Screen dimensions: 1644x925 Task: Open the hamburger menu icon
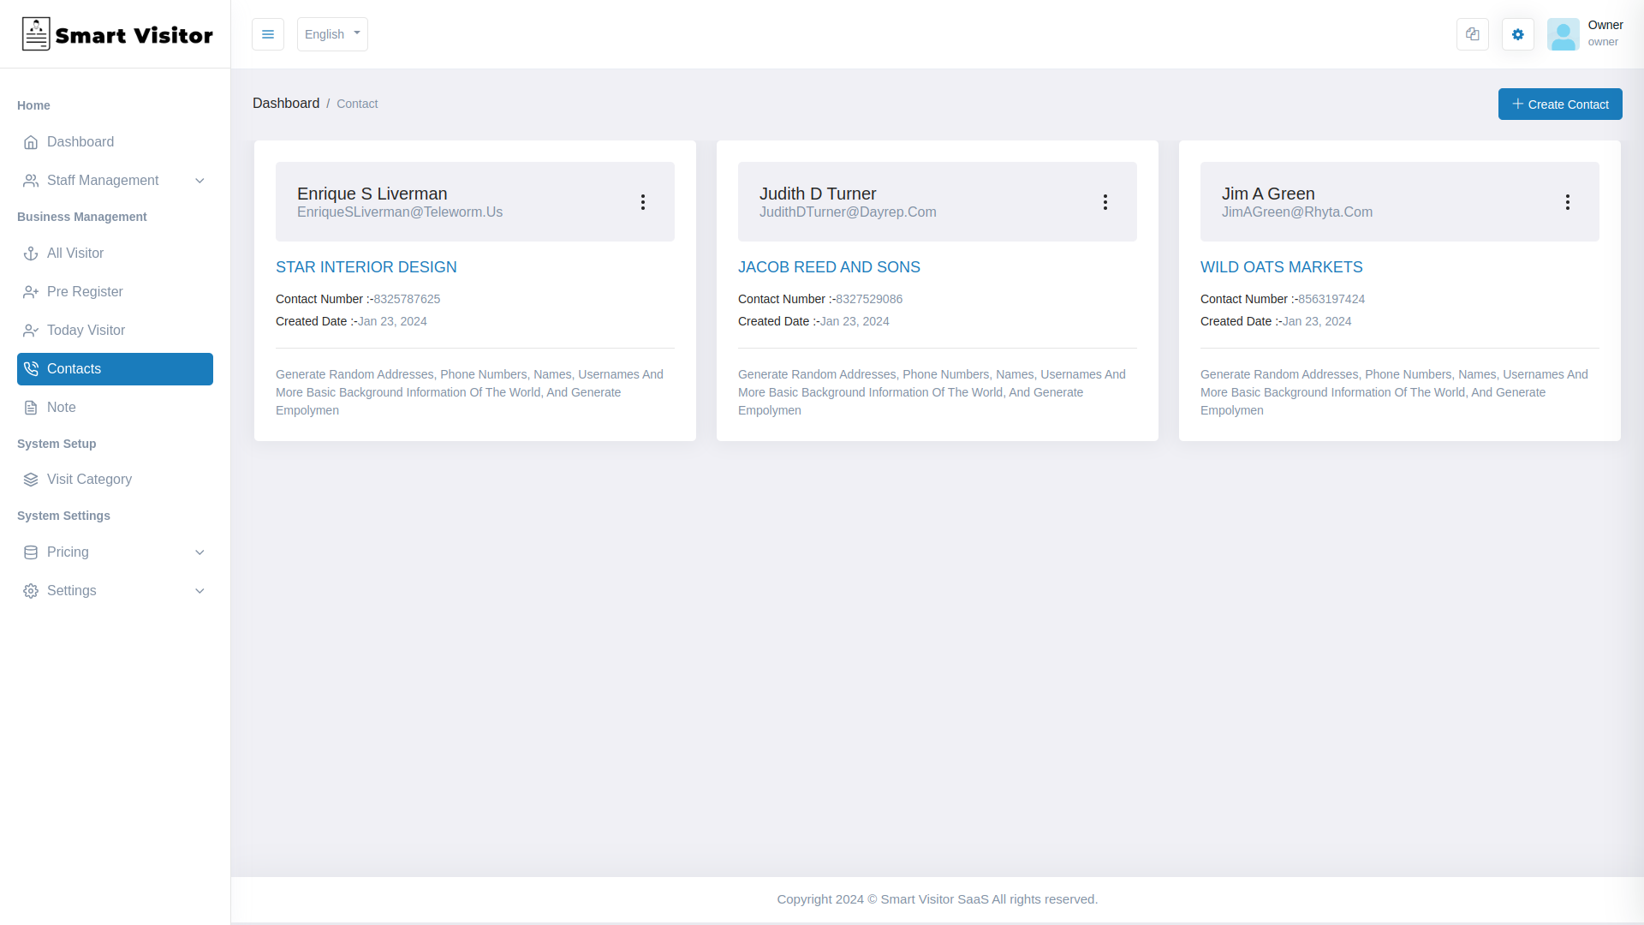(268, 34)
